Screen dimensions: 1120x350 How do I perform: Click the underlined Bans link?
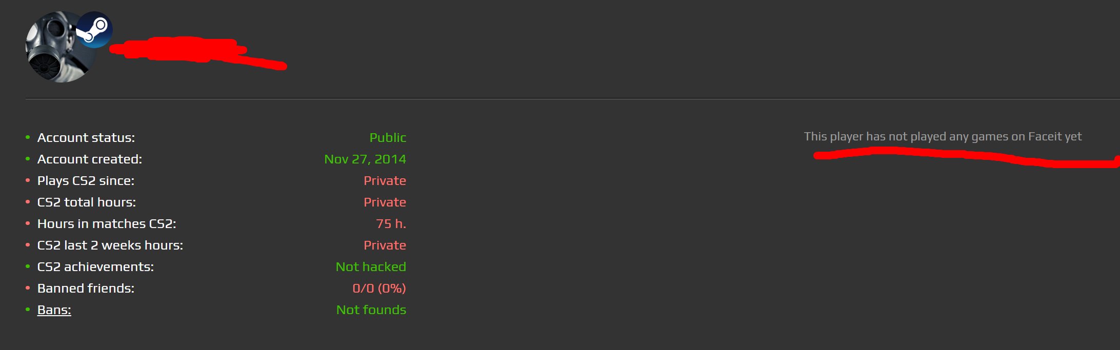(54, 310)
